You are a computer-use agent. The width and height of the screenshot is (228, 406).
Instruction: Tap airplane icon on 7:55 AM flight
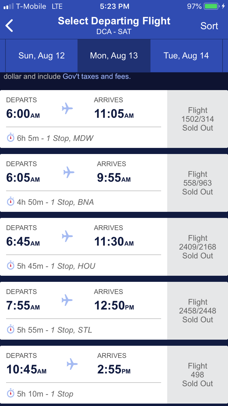67,300
